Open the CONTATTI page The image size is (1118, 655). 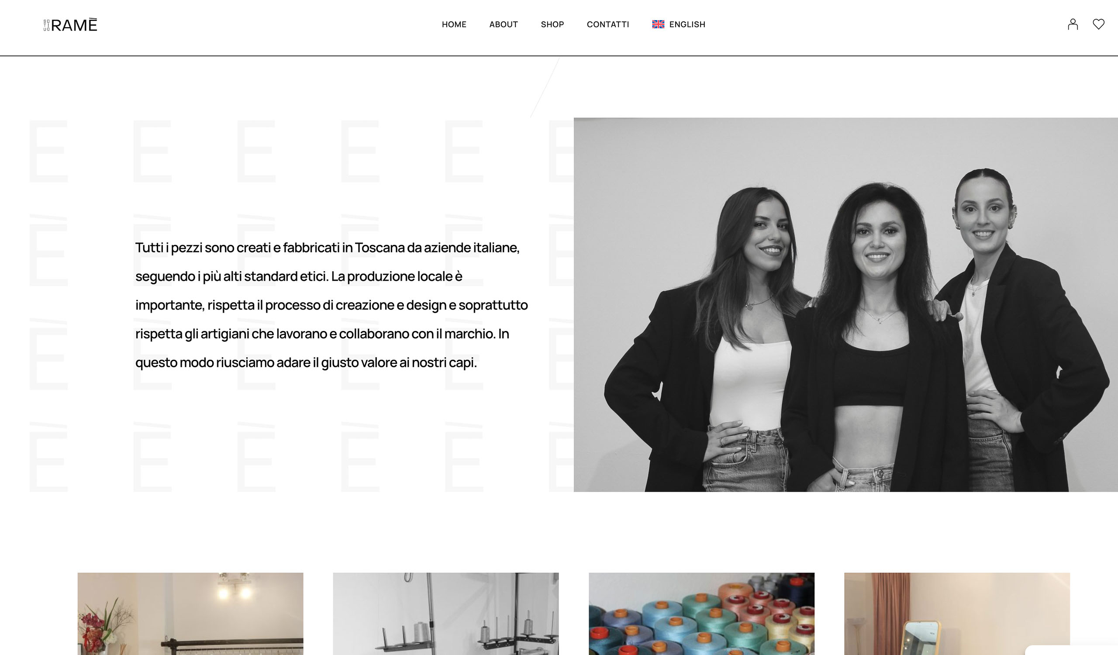click(608, 24)
